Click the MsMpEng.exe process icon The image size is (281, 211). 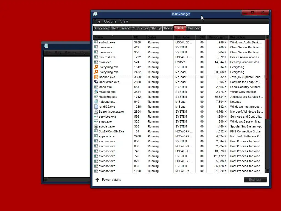click(x=96, y=96)
